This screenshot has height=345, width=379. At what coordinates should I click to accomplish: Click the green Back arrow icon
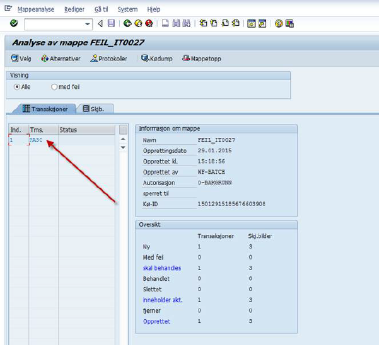coord(127,23)
